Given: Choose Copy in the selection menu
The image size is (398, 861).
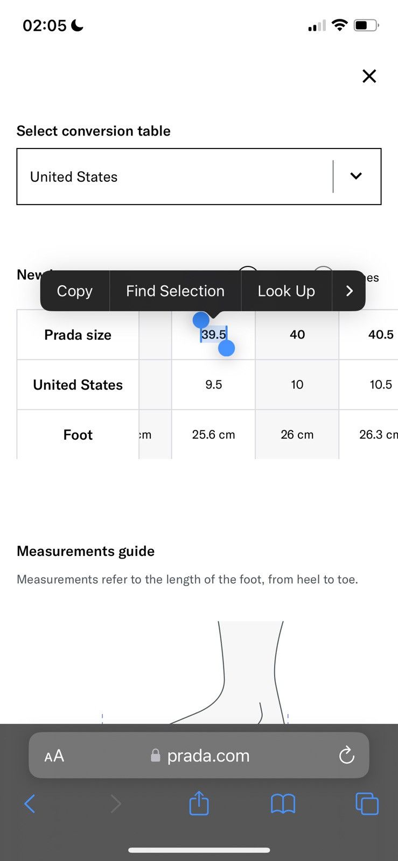Looking at the screenshot, I should (x=75, y=291).
